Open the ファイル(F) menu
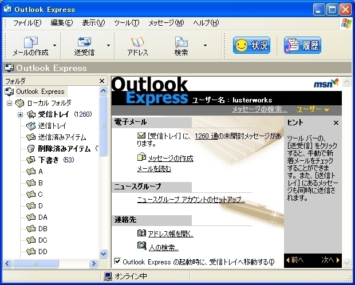The height and width of the screenshot is (285, 355). tap(27, 23)
